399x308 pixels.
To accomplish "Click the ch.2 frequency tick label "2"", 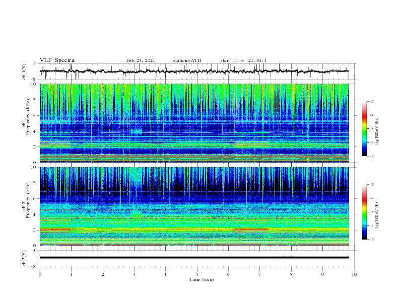I will point(35,230).
